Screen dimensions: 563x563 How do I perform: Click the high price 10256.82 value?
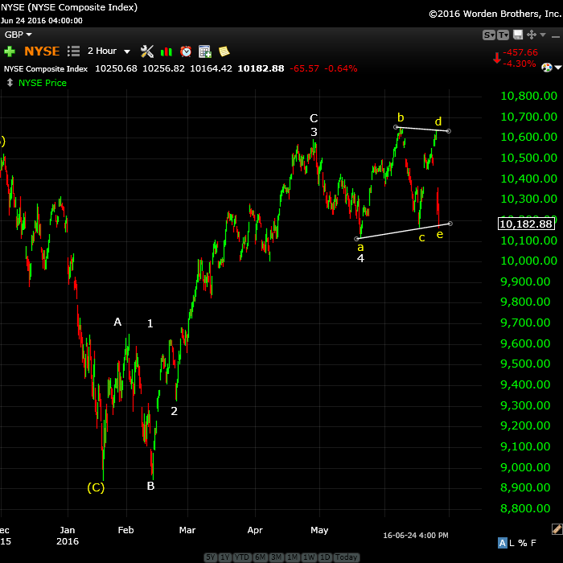pos(163,68)
